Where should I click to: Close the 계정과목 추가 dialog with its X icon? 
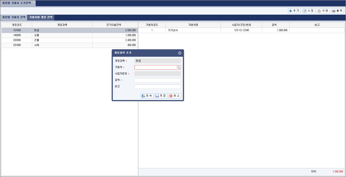click(180, 53)
